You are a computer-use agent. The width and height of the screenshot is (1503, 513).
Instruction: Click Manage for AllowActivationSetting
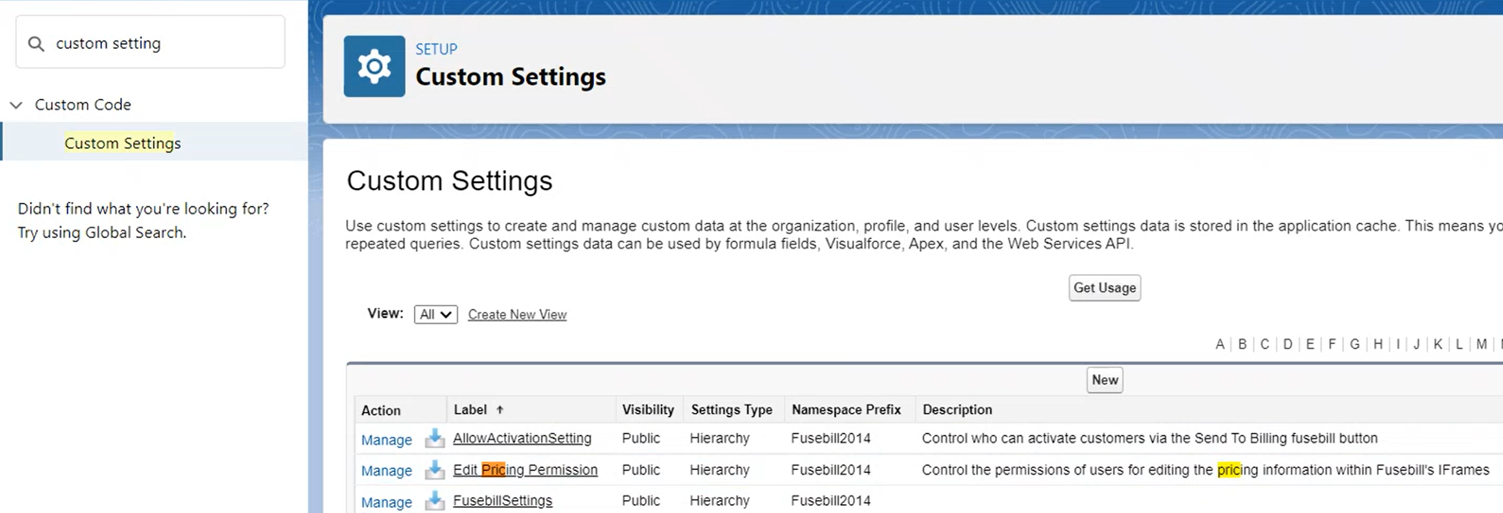(386, 439)
